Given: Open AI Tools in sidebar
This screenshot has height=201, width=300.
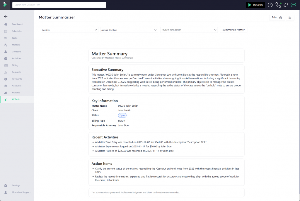Looking at the screenshot, I should [x=16, y=100].
